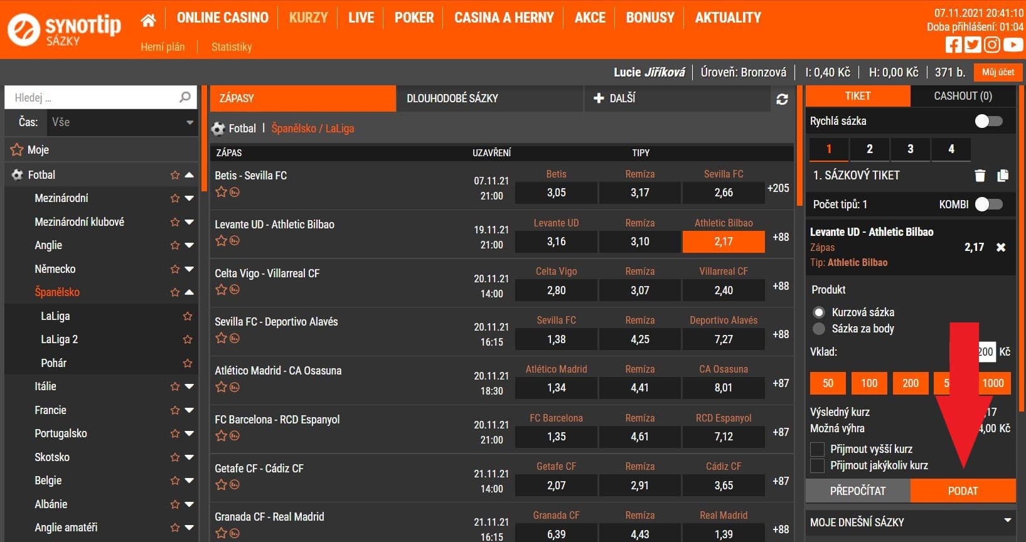Refresh the odds list
The height and width of the screenshot is (542, 1026).
(782, 99)
